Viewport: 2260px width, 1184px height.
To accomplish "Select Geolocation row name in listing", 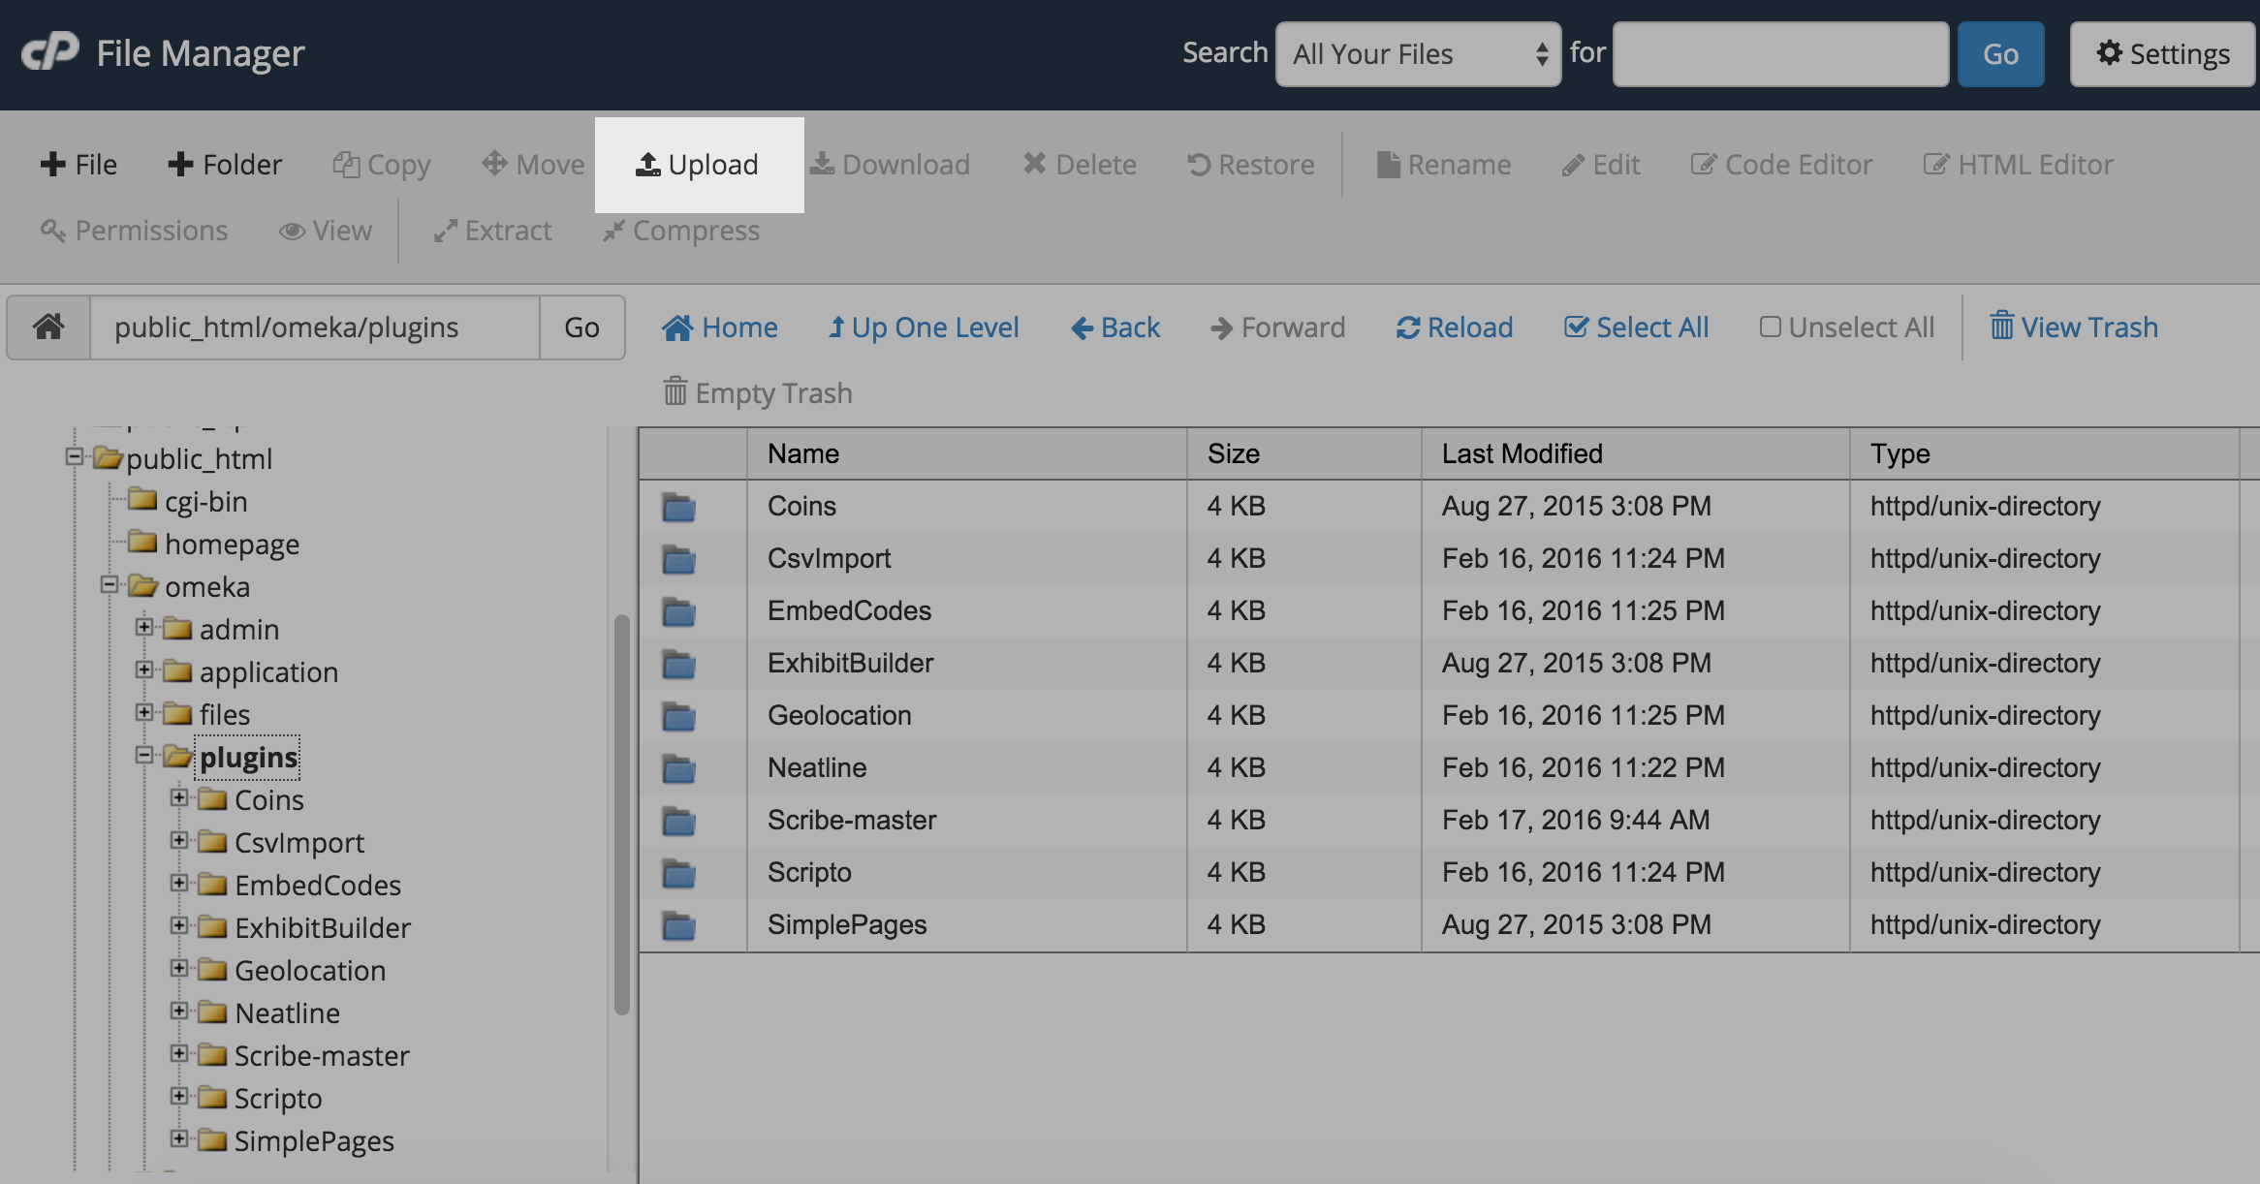I will (839, 715).
